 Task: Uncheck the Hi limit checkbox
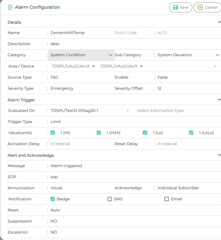(x=53, y=133)
